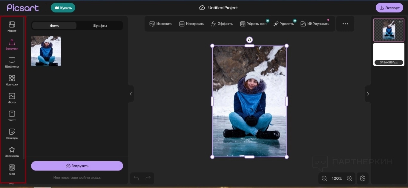Open the layer thumbnail three-dot menu
408x188 pixels.
[x=401, y=22]
